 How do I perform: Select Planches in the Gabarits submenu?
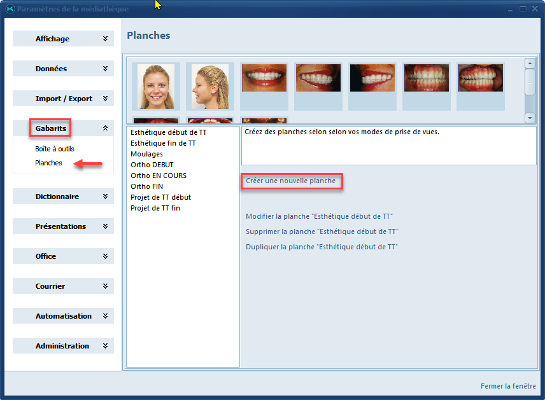coord(49,163)
